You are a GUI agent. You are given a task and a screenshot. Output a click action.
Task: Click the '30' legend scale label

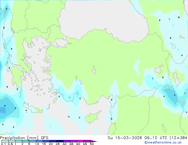pos(64,144)
